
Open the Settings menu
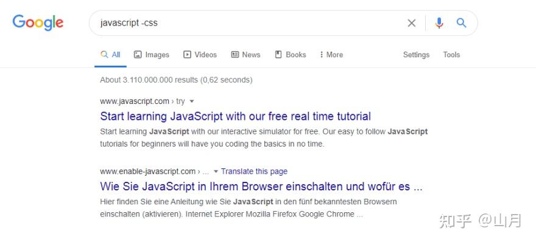pos(416,55)
